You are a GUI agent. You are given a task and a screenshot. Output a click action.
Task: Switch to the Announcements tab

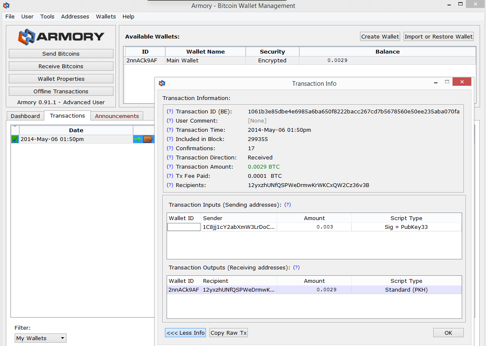tap(117, 116)
